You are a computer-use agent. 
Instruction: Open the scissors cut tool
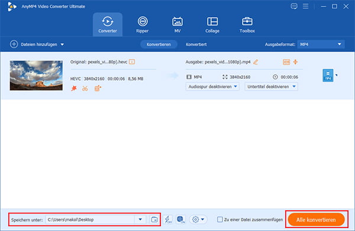[85, 88]
